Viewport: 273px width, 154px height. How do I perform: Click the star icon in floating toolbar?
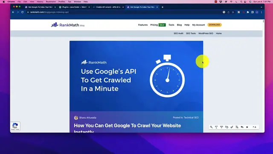click(x=247, y=127)
